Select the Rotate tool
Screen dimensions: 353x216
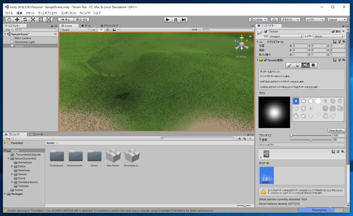[x=25, y=19]
